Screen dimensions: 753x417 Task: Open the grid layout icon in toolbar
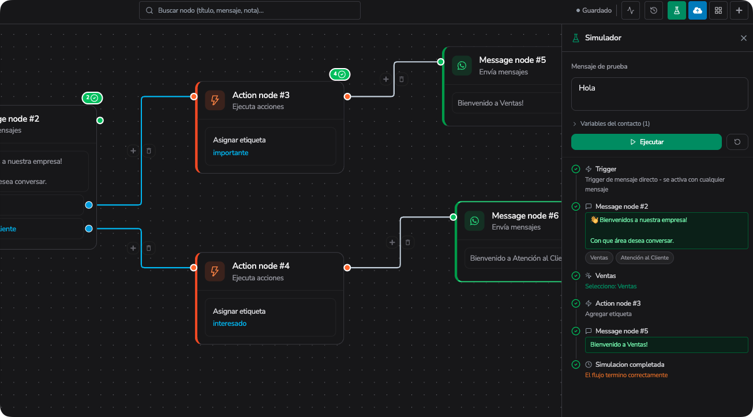(x=718, y=10)
